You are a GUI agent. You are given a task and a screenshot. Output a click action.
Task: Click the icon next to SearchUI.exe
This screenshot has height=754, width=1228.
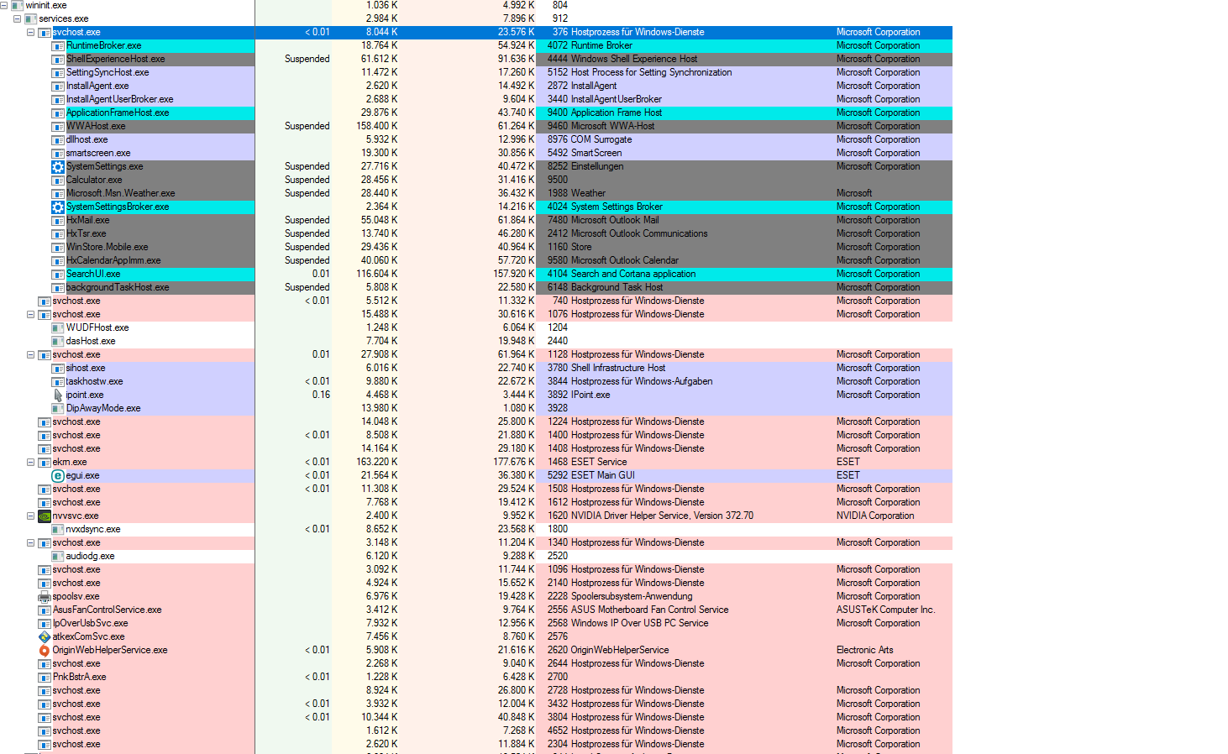(x=58, y=274)
